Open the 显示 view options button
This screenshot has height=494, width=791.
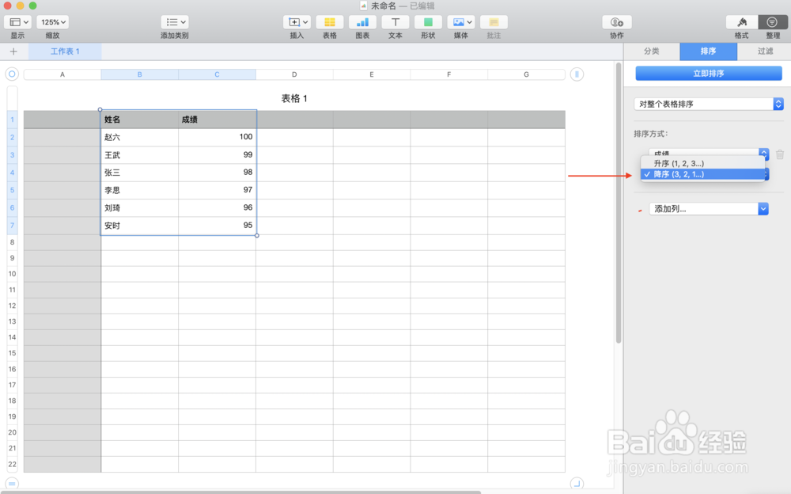[18, 22]
